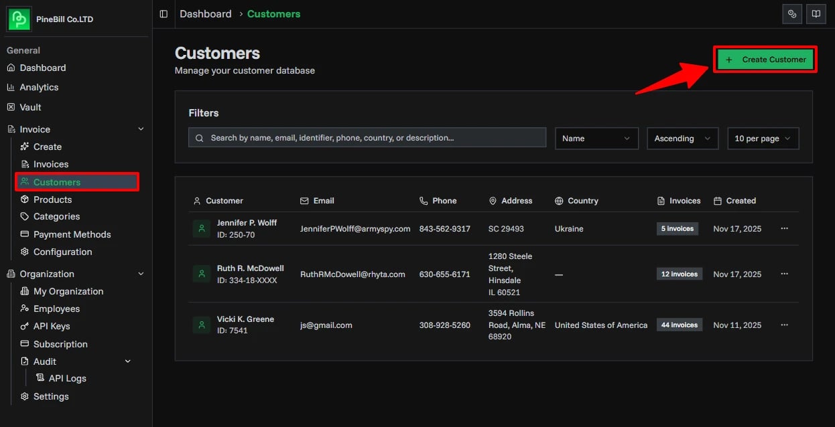835x427 pixels.
Task: Navigate to Dashboard via the breadcrumb
Action: point(205,13)
